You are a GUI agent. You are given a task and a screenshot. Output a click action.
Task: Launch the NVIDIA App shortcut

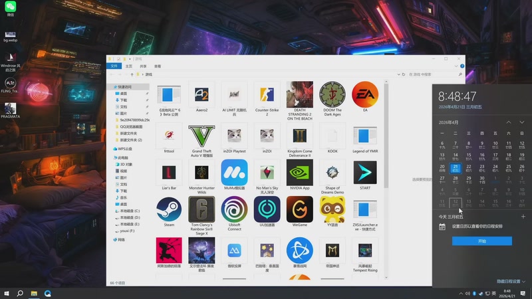point(300,175)
